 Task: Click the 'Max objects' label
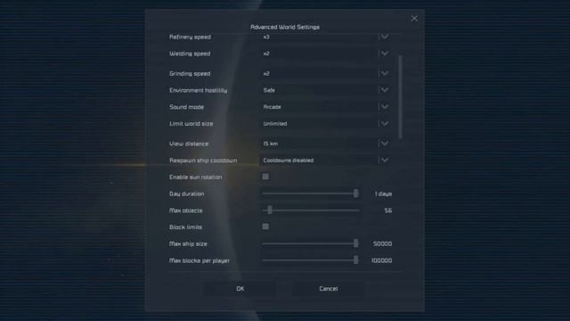click(x=186, y=210)
